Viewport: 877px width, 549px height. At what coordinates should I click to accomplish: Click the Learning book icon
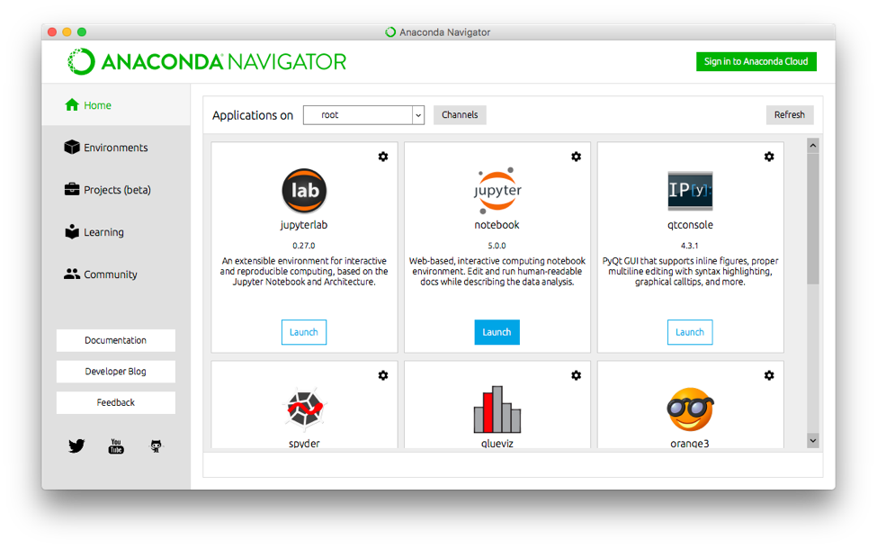(72, 231)
